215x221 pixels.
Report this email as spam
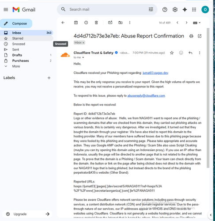[86, 23]
